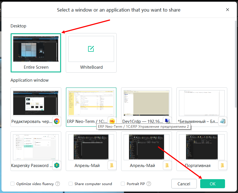Enable Share computer sound checkbox
Image resolution: width=238 pixels, height=193 pixels.
(71, 184)
